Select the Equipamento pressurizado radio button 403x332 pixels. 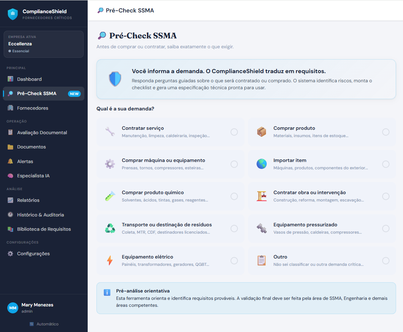coord(386,229)
